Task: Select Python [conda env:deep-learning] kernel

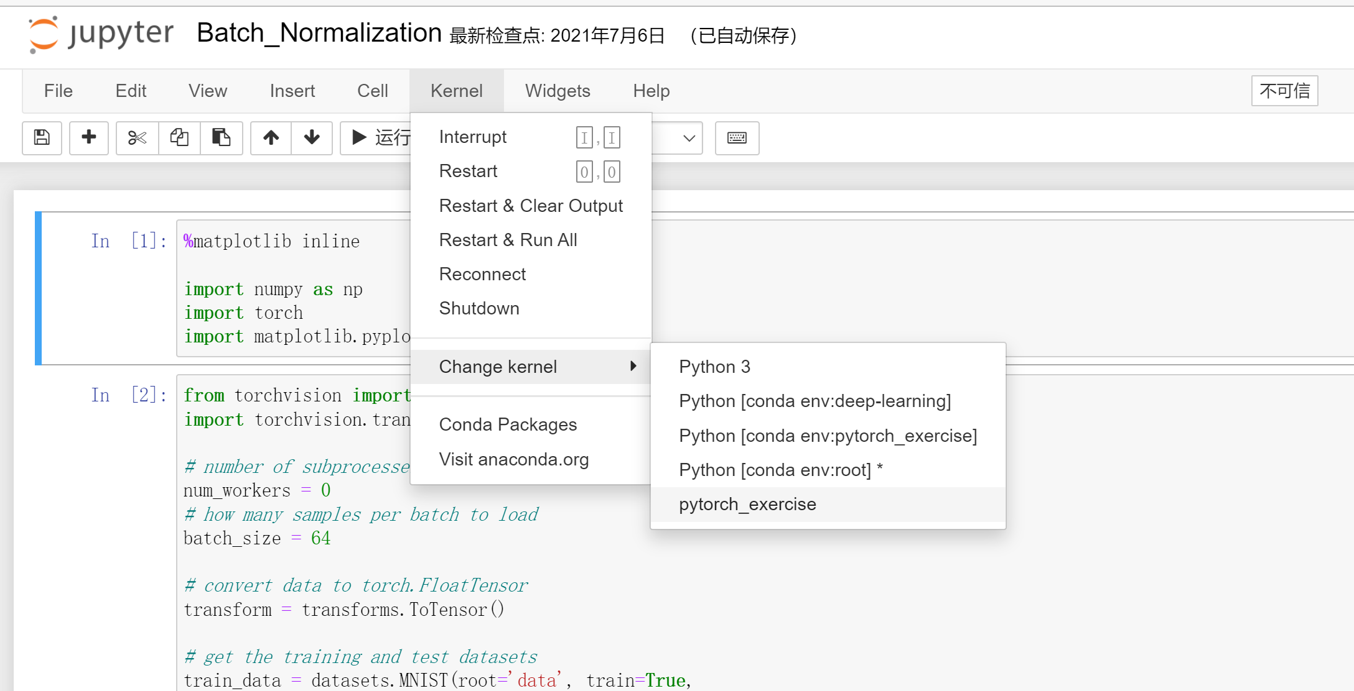Action: tap(815, 401)
